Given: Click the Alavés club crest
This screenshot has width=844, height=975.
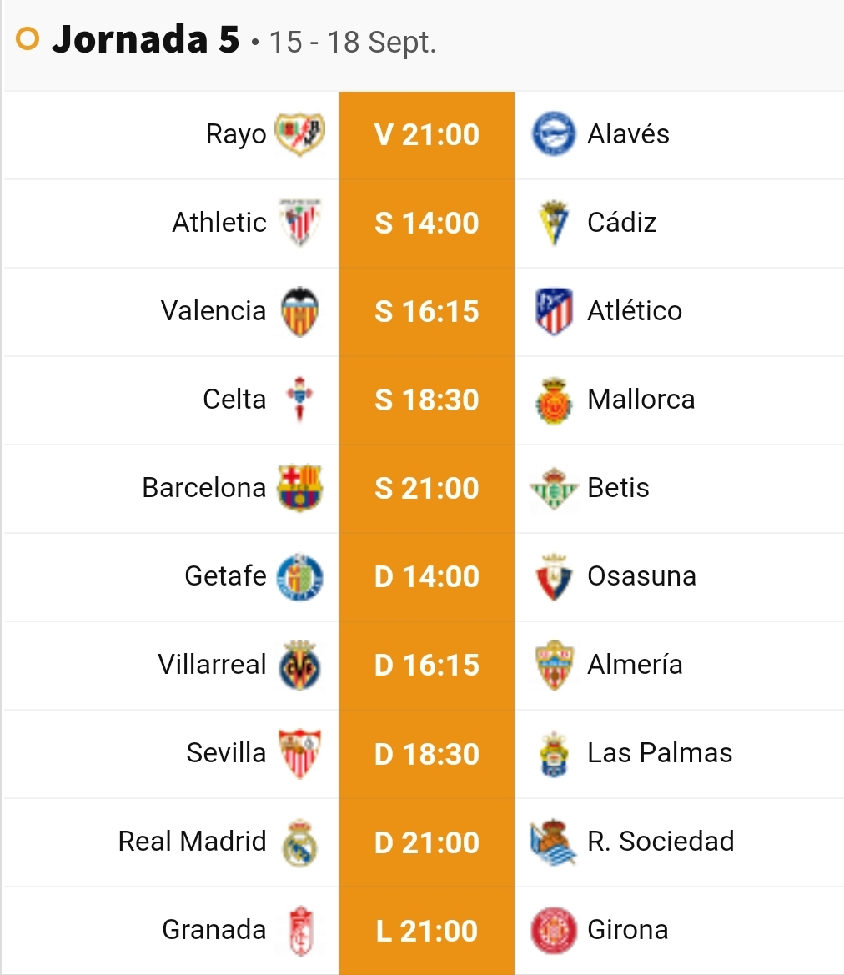Looking at the screenshot, I should (554, 133).
